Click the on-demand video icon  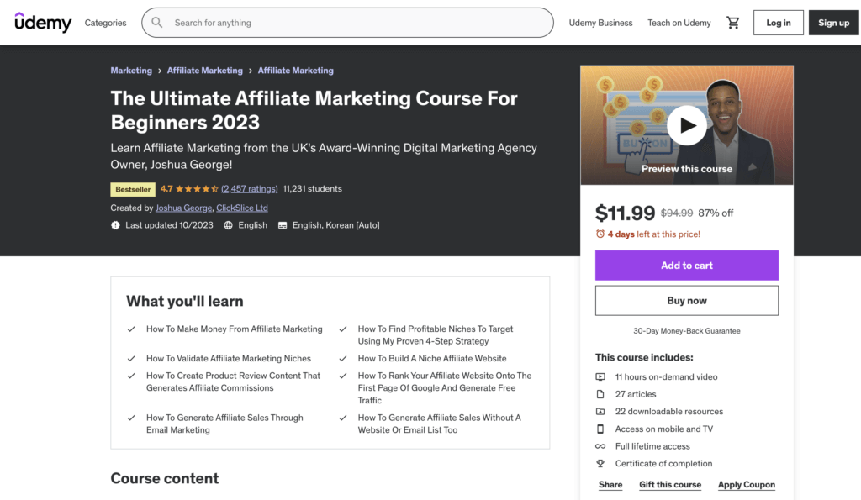tap(599, 376)
